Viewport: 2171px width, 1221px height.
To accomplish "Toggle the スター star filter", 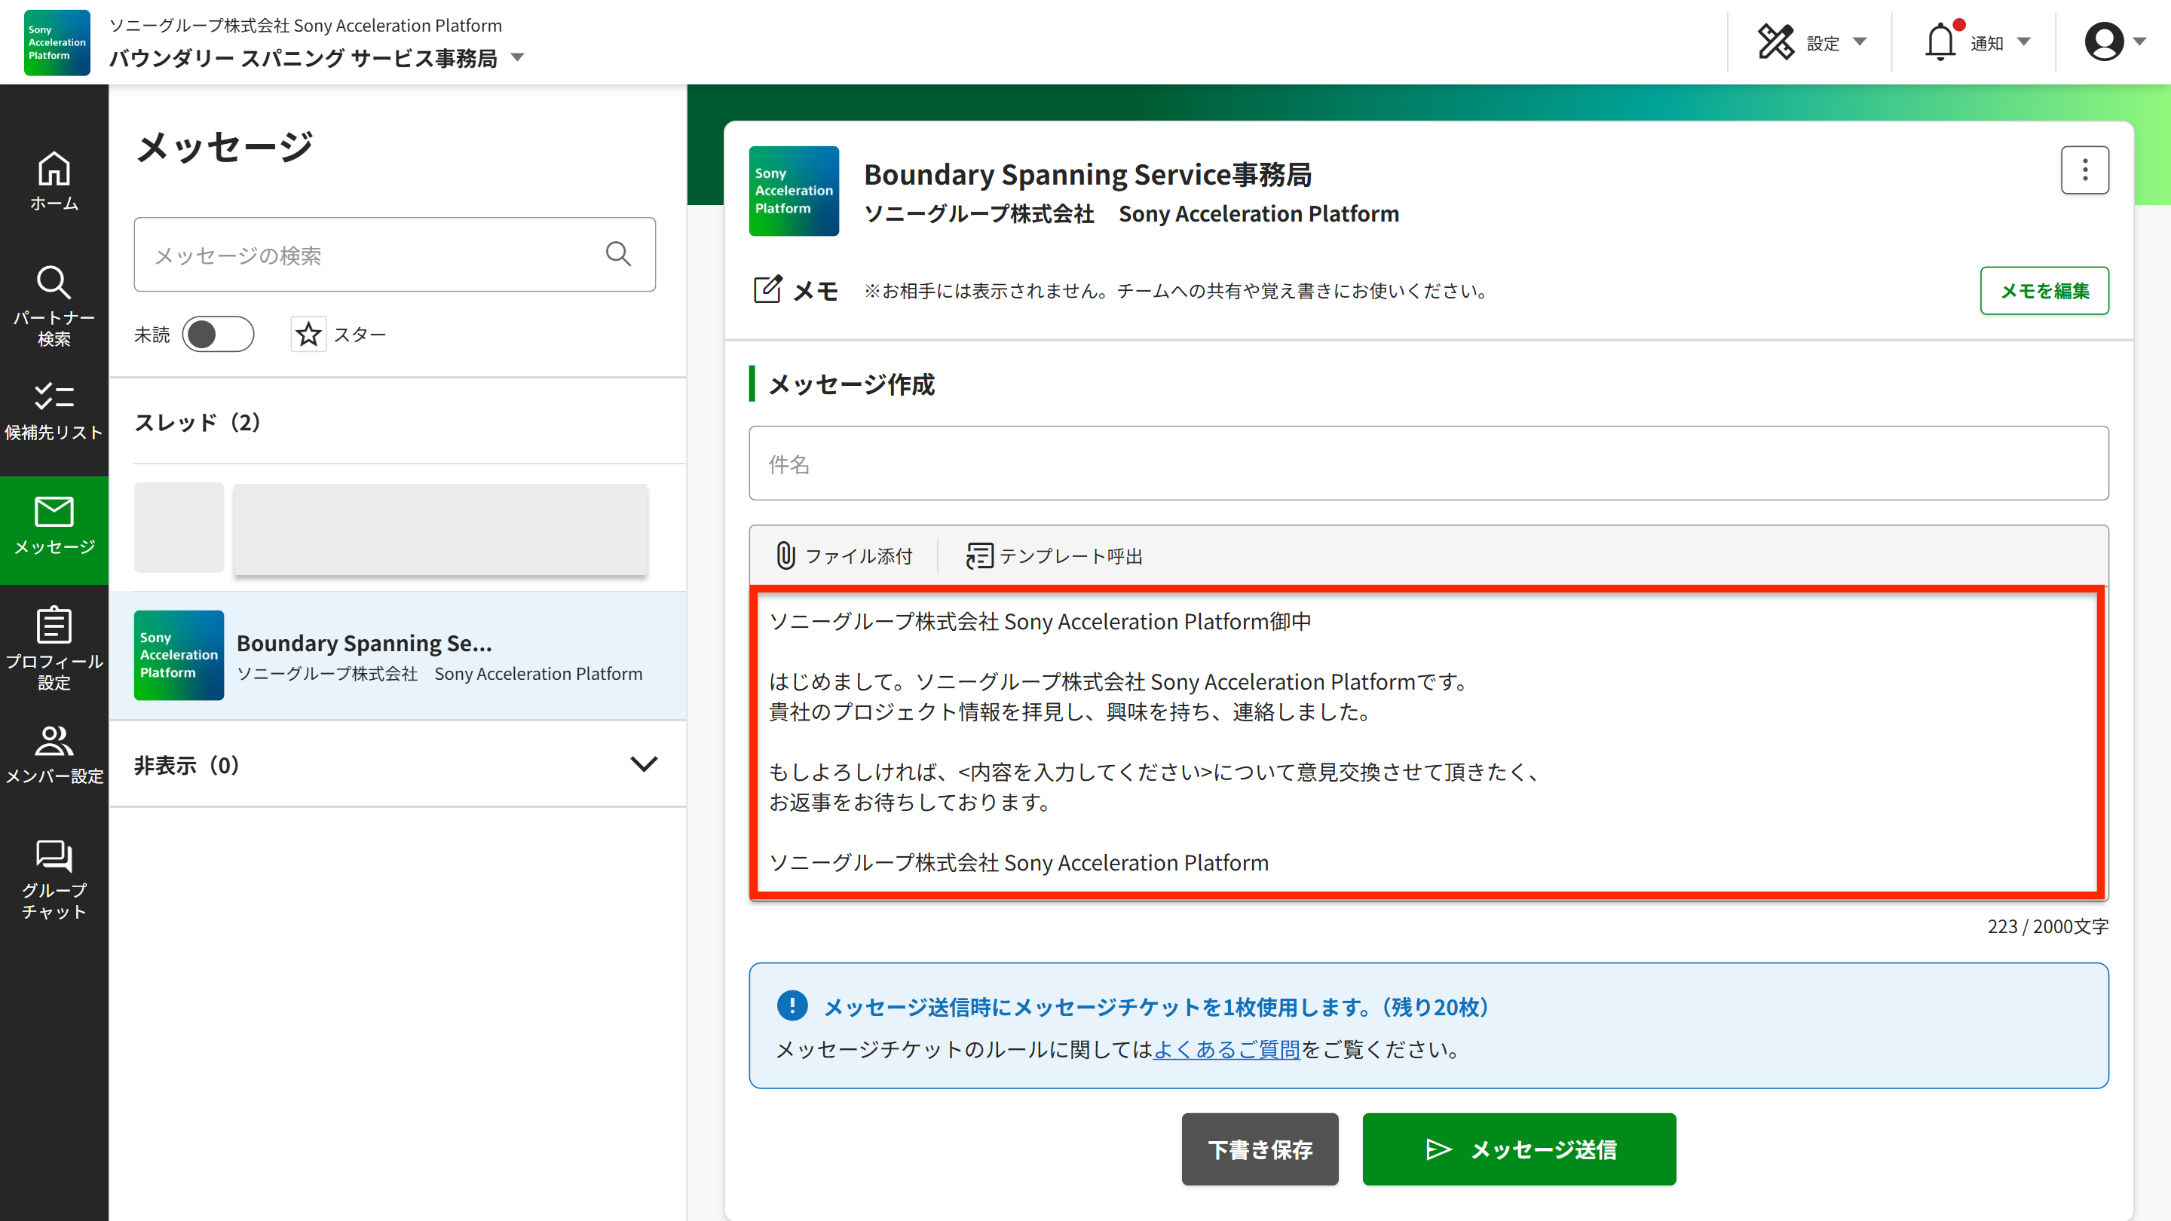I will click(x=308, y=335).
